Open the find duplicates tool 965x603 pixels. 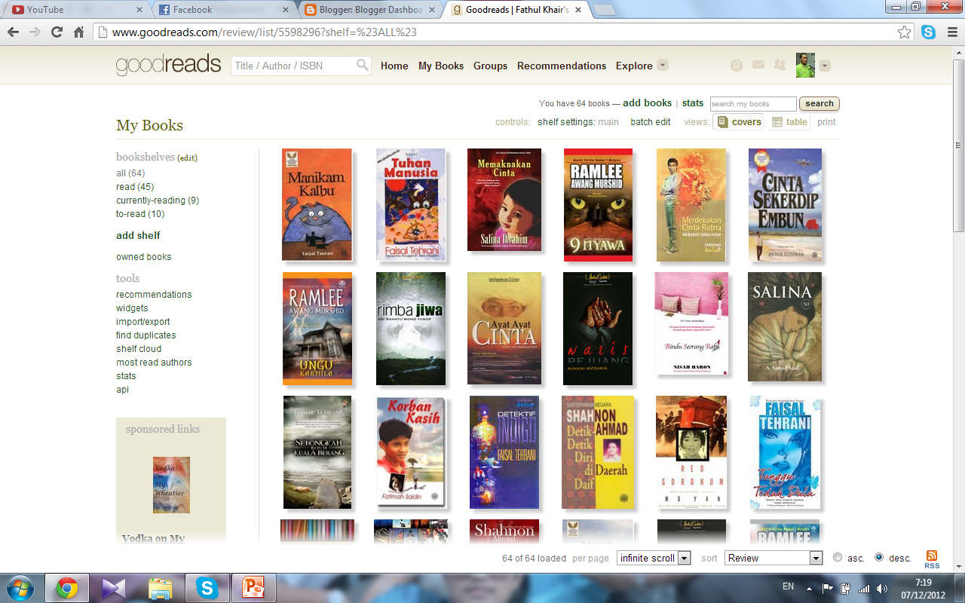coord(146,335)
